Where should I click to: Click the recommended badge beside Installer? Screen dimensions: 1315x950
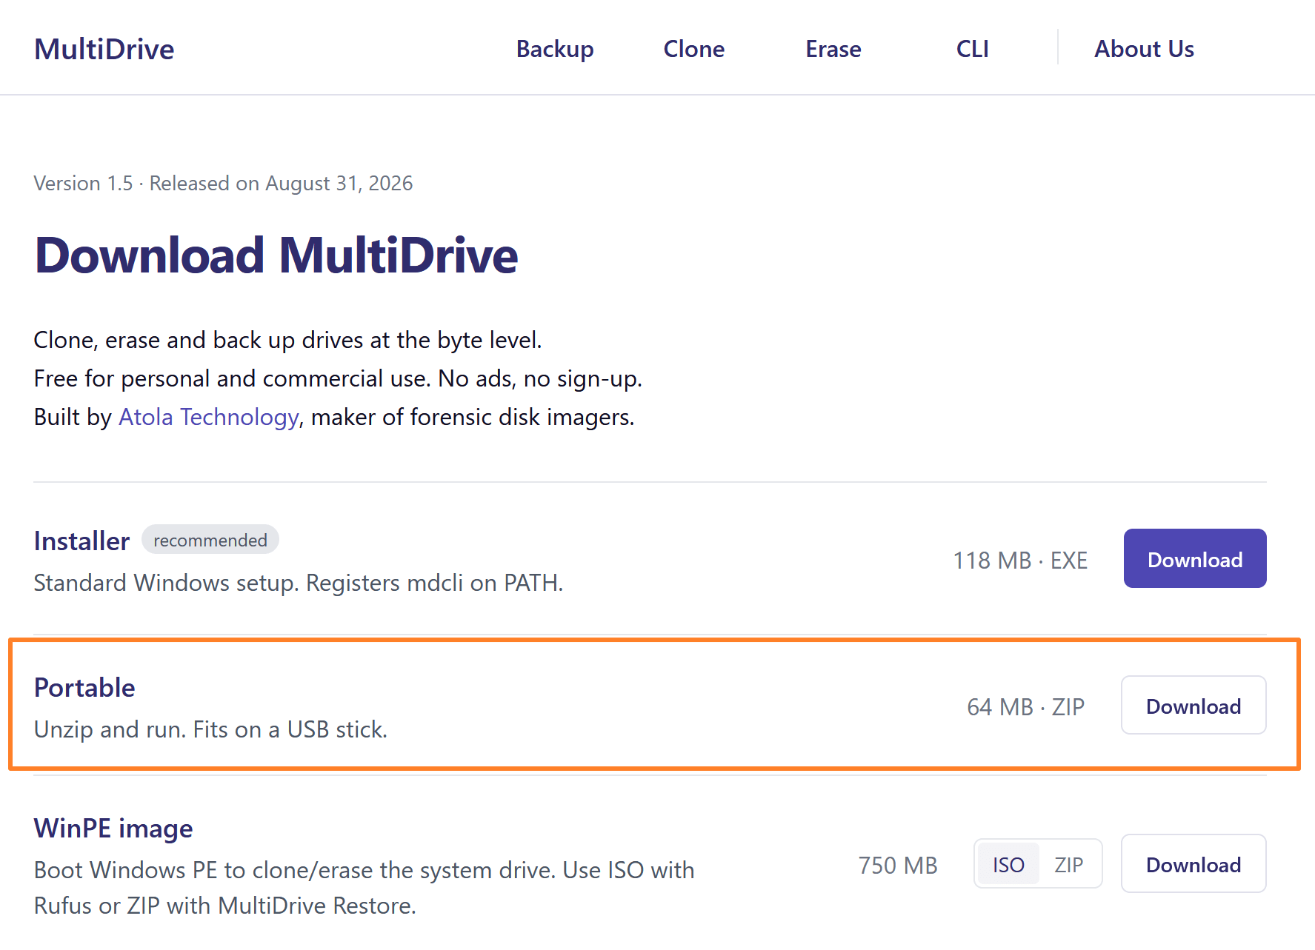tap(210, 540)
